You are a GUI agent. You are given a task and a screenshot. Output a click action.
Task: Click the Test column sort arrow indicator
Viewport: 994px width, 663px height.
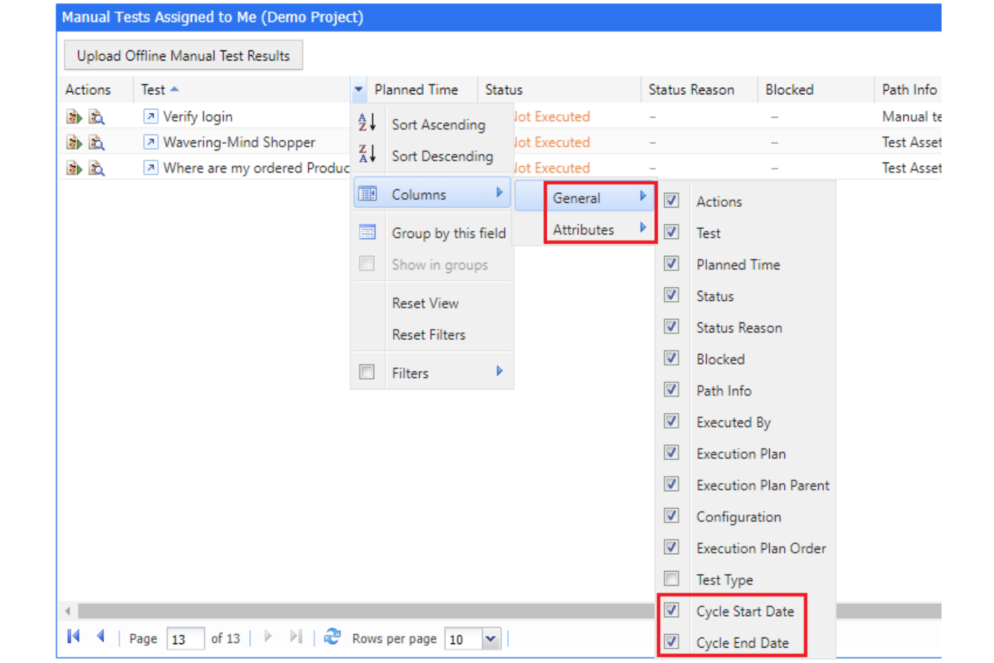(x=175, y=89)
